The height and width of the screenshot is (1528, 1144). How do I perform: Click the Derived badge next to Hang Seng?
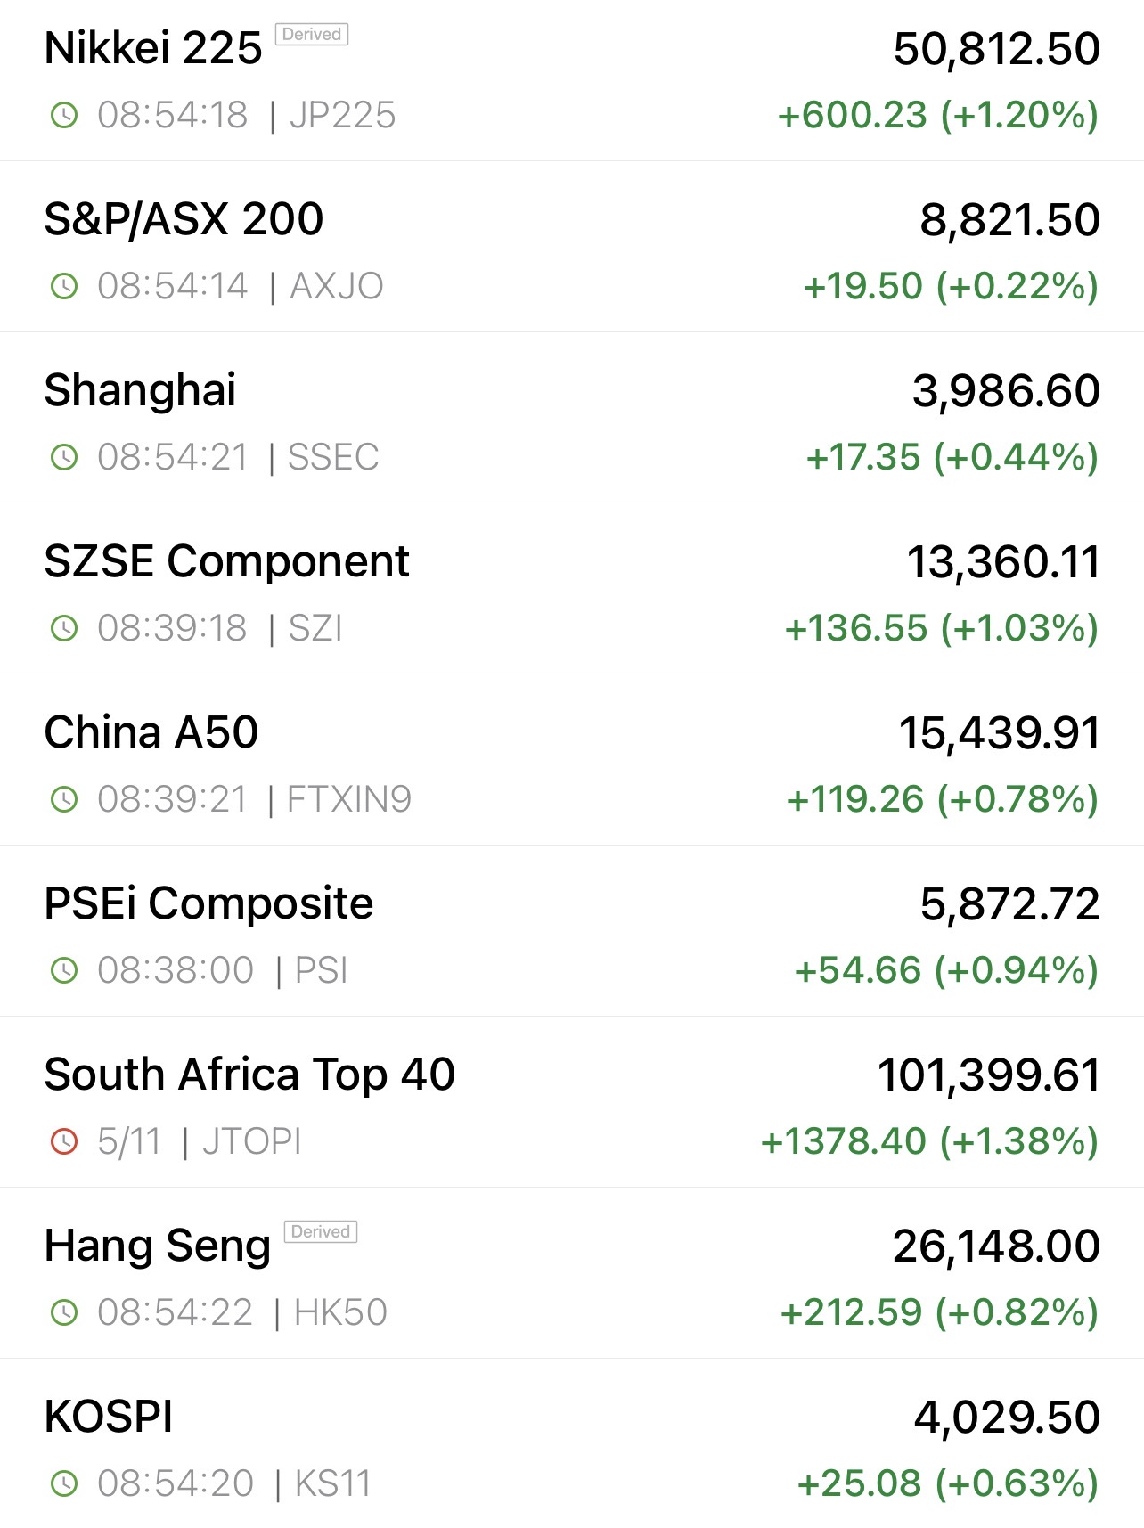(321, 1232)
